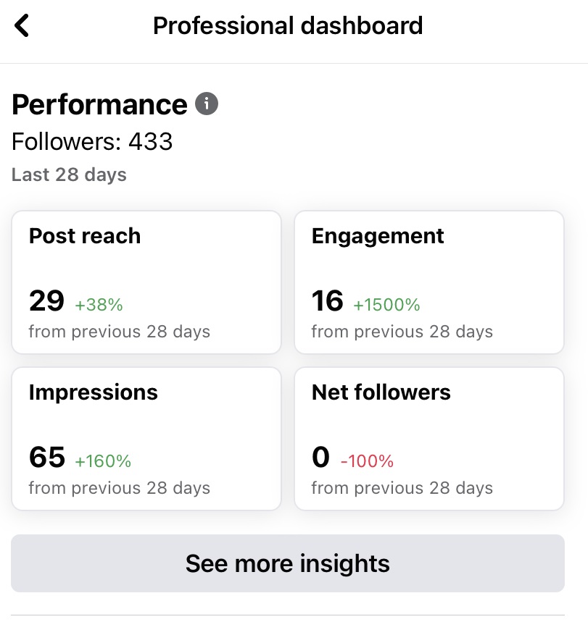Tap the Net followers value 0
Viewport: 588px width, 635px height.
coord(320,458)
